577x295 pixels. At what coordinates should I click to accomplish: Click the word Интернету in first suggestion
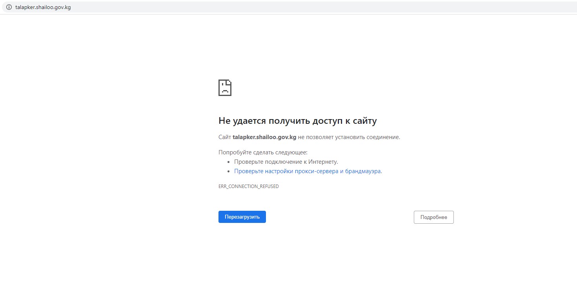click(x=323, y=161)
